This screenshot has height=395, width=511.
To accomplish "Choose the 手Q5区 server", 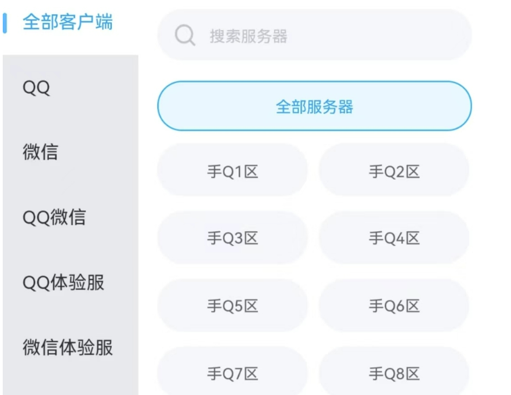I will (232, 306).
